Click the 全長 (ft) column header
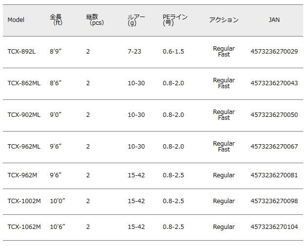Screen dimensions: 307x246 pos(56,19)
